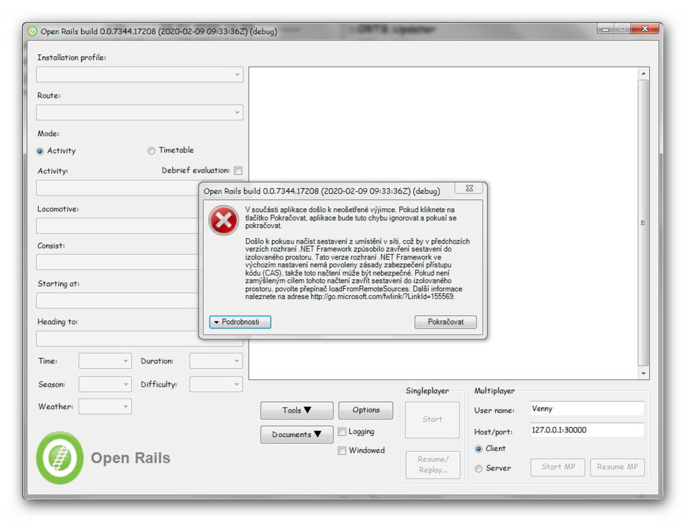Open the Difficulty dropdown
This screenshot has width=686, height=522.
pos(216,384)
